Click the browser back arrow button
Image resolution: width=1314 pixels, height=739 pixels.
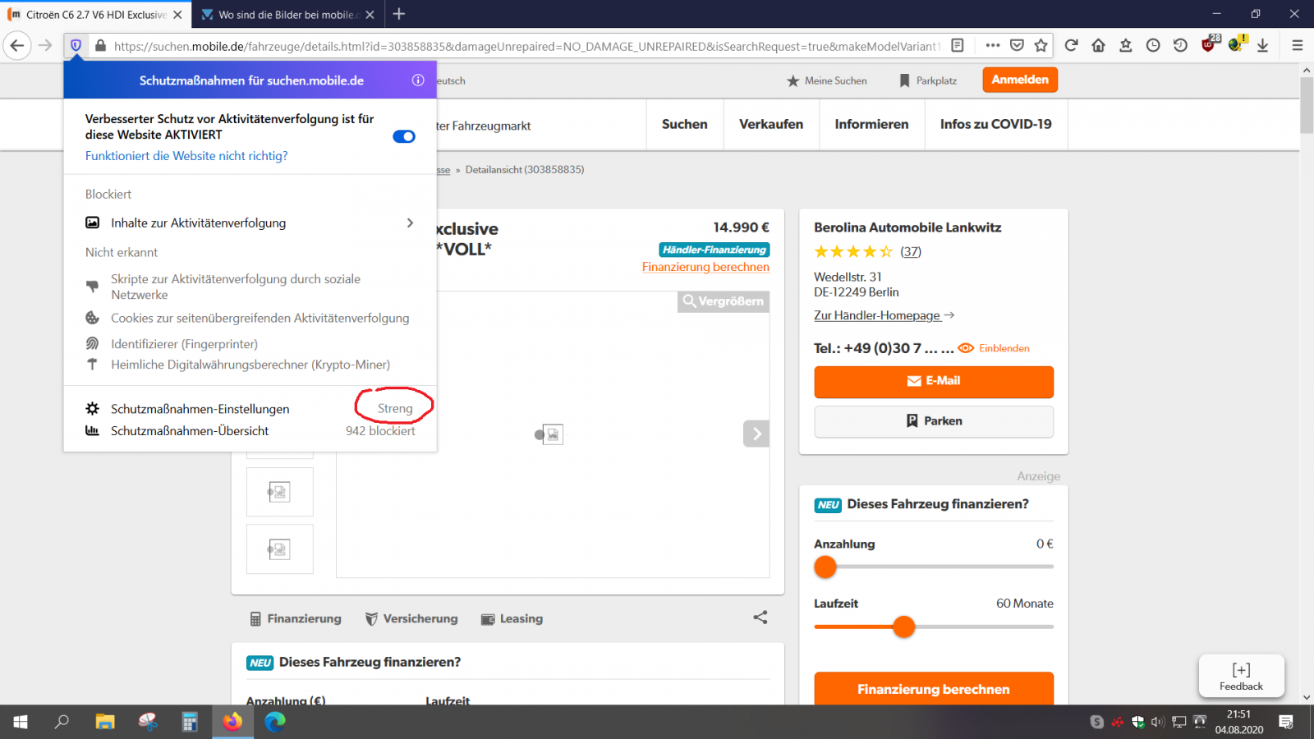click(x=17, y=46)
